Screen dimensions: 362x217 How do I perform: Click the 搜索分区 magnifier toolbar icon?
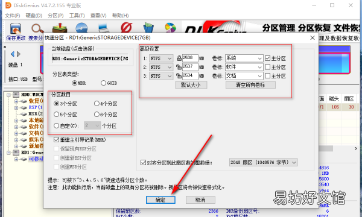37,29
